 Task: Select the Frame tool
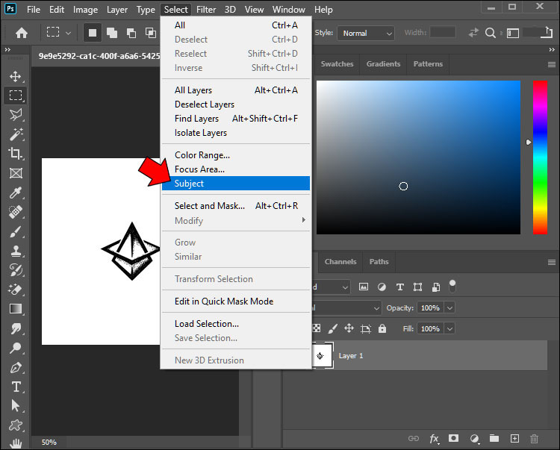[x=16, y=173]
